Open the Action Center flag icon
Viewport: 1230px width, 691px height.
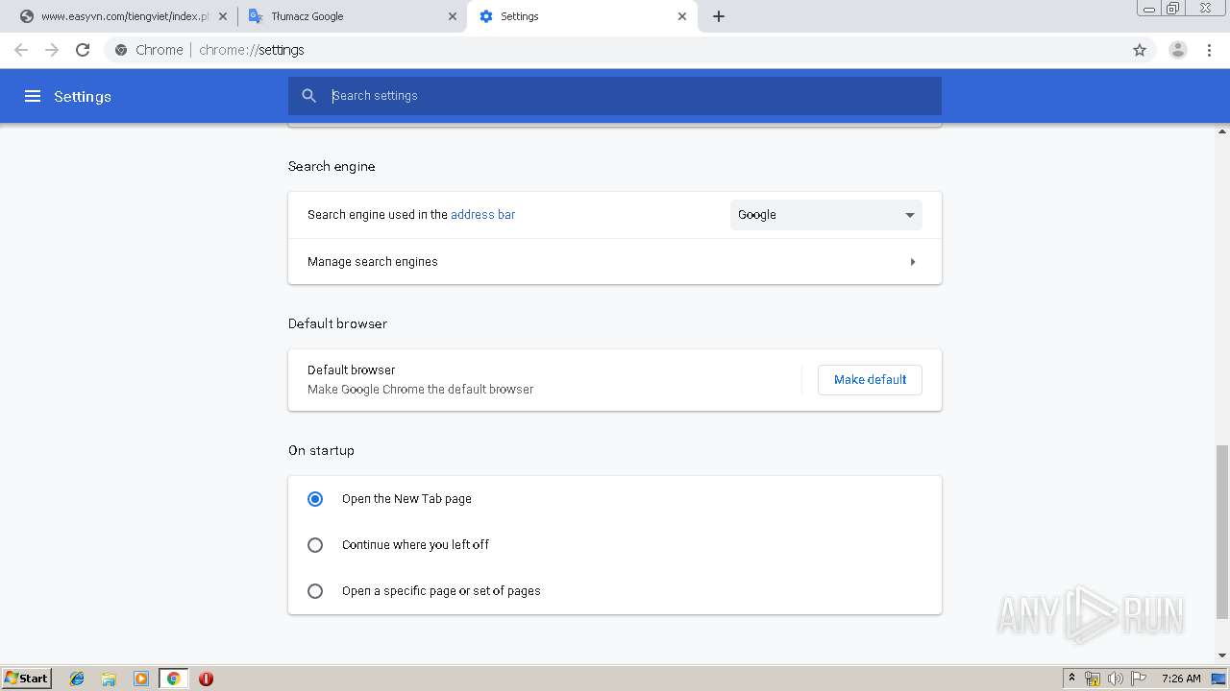pos(1139,679)
